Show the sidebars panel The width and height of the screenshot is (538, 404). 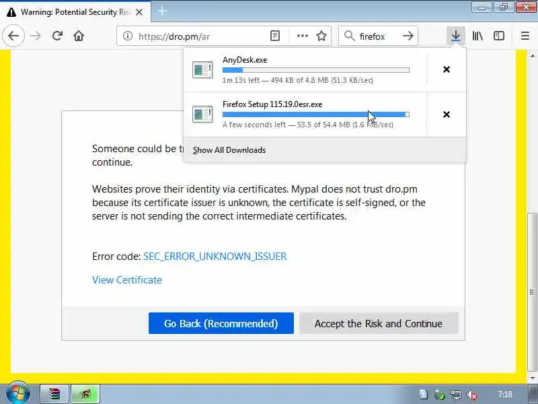point(499,36)
